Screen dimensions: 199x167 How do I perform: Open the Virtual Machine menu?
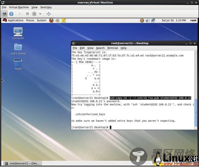coord(19,7)
